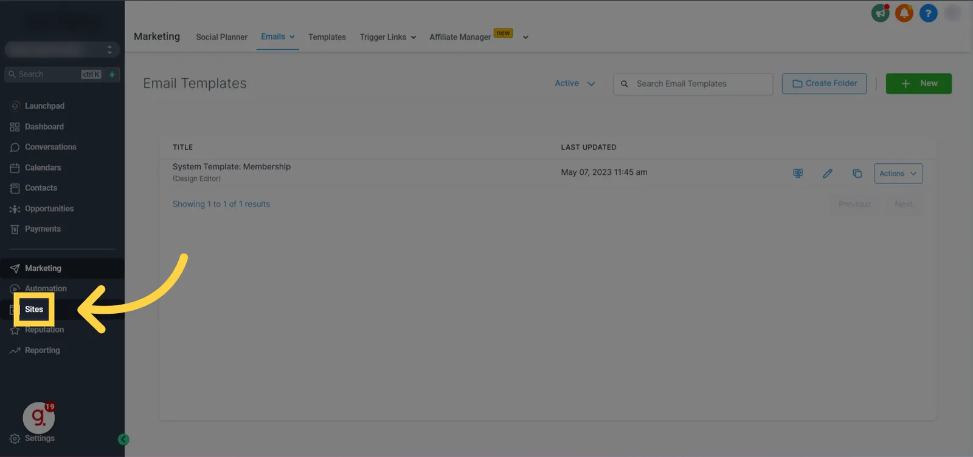Click the pencil edit icon for Membership template
Screen dimensions: 973x457
pyautogui.click(x=828, y=174)
